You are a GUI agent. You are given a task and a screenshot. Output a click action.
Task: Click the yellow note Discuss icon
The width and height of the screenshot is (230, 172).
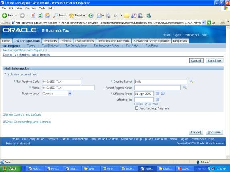coord(126,15)
